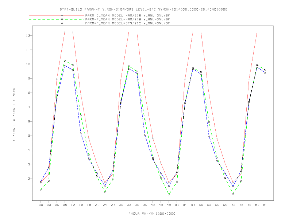Click y-axis tick label 4
The image size is (289, 223).
29,150
